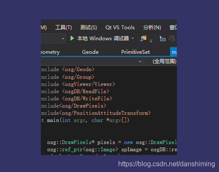Click the include <osg/Group> line

click(x=68, y=77)
